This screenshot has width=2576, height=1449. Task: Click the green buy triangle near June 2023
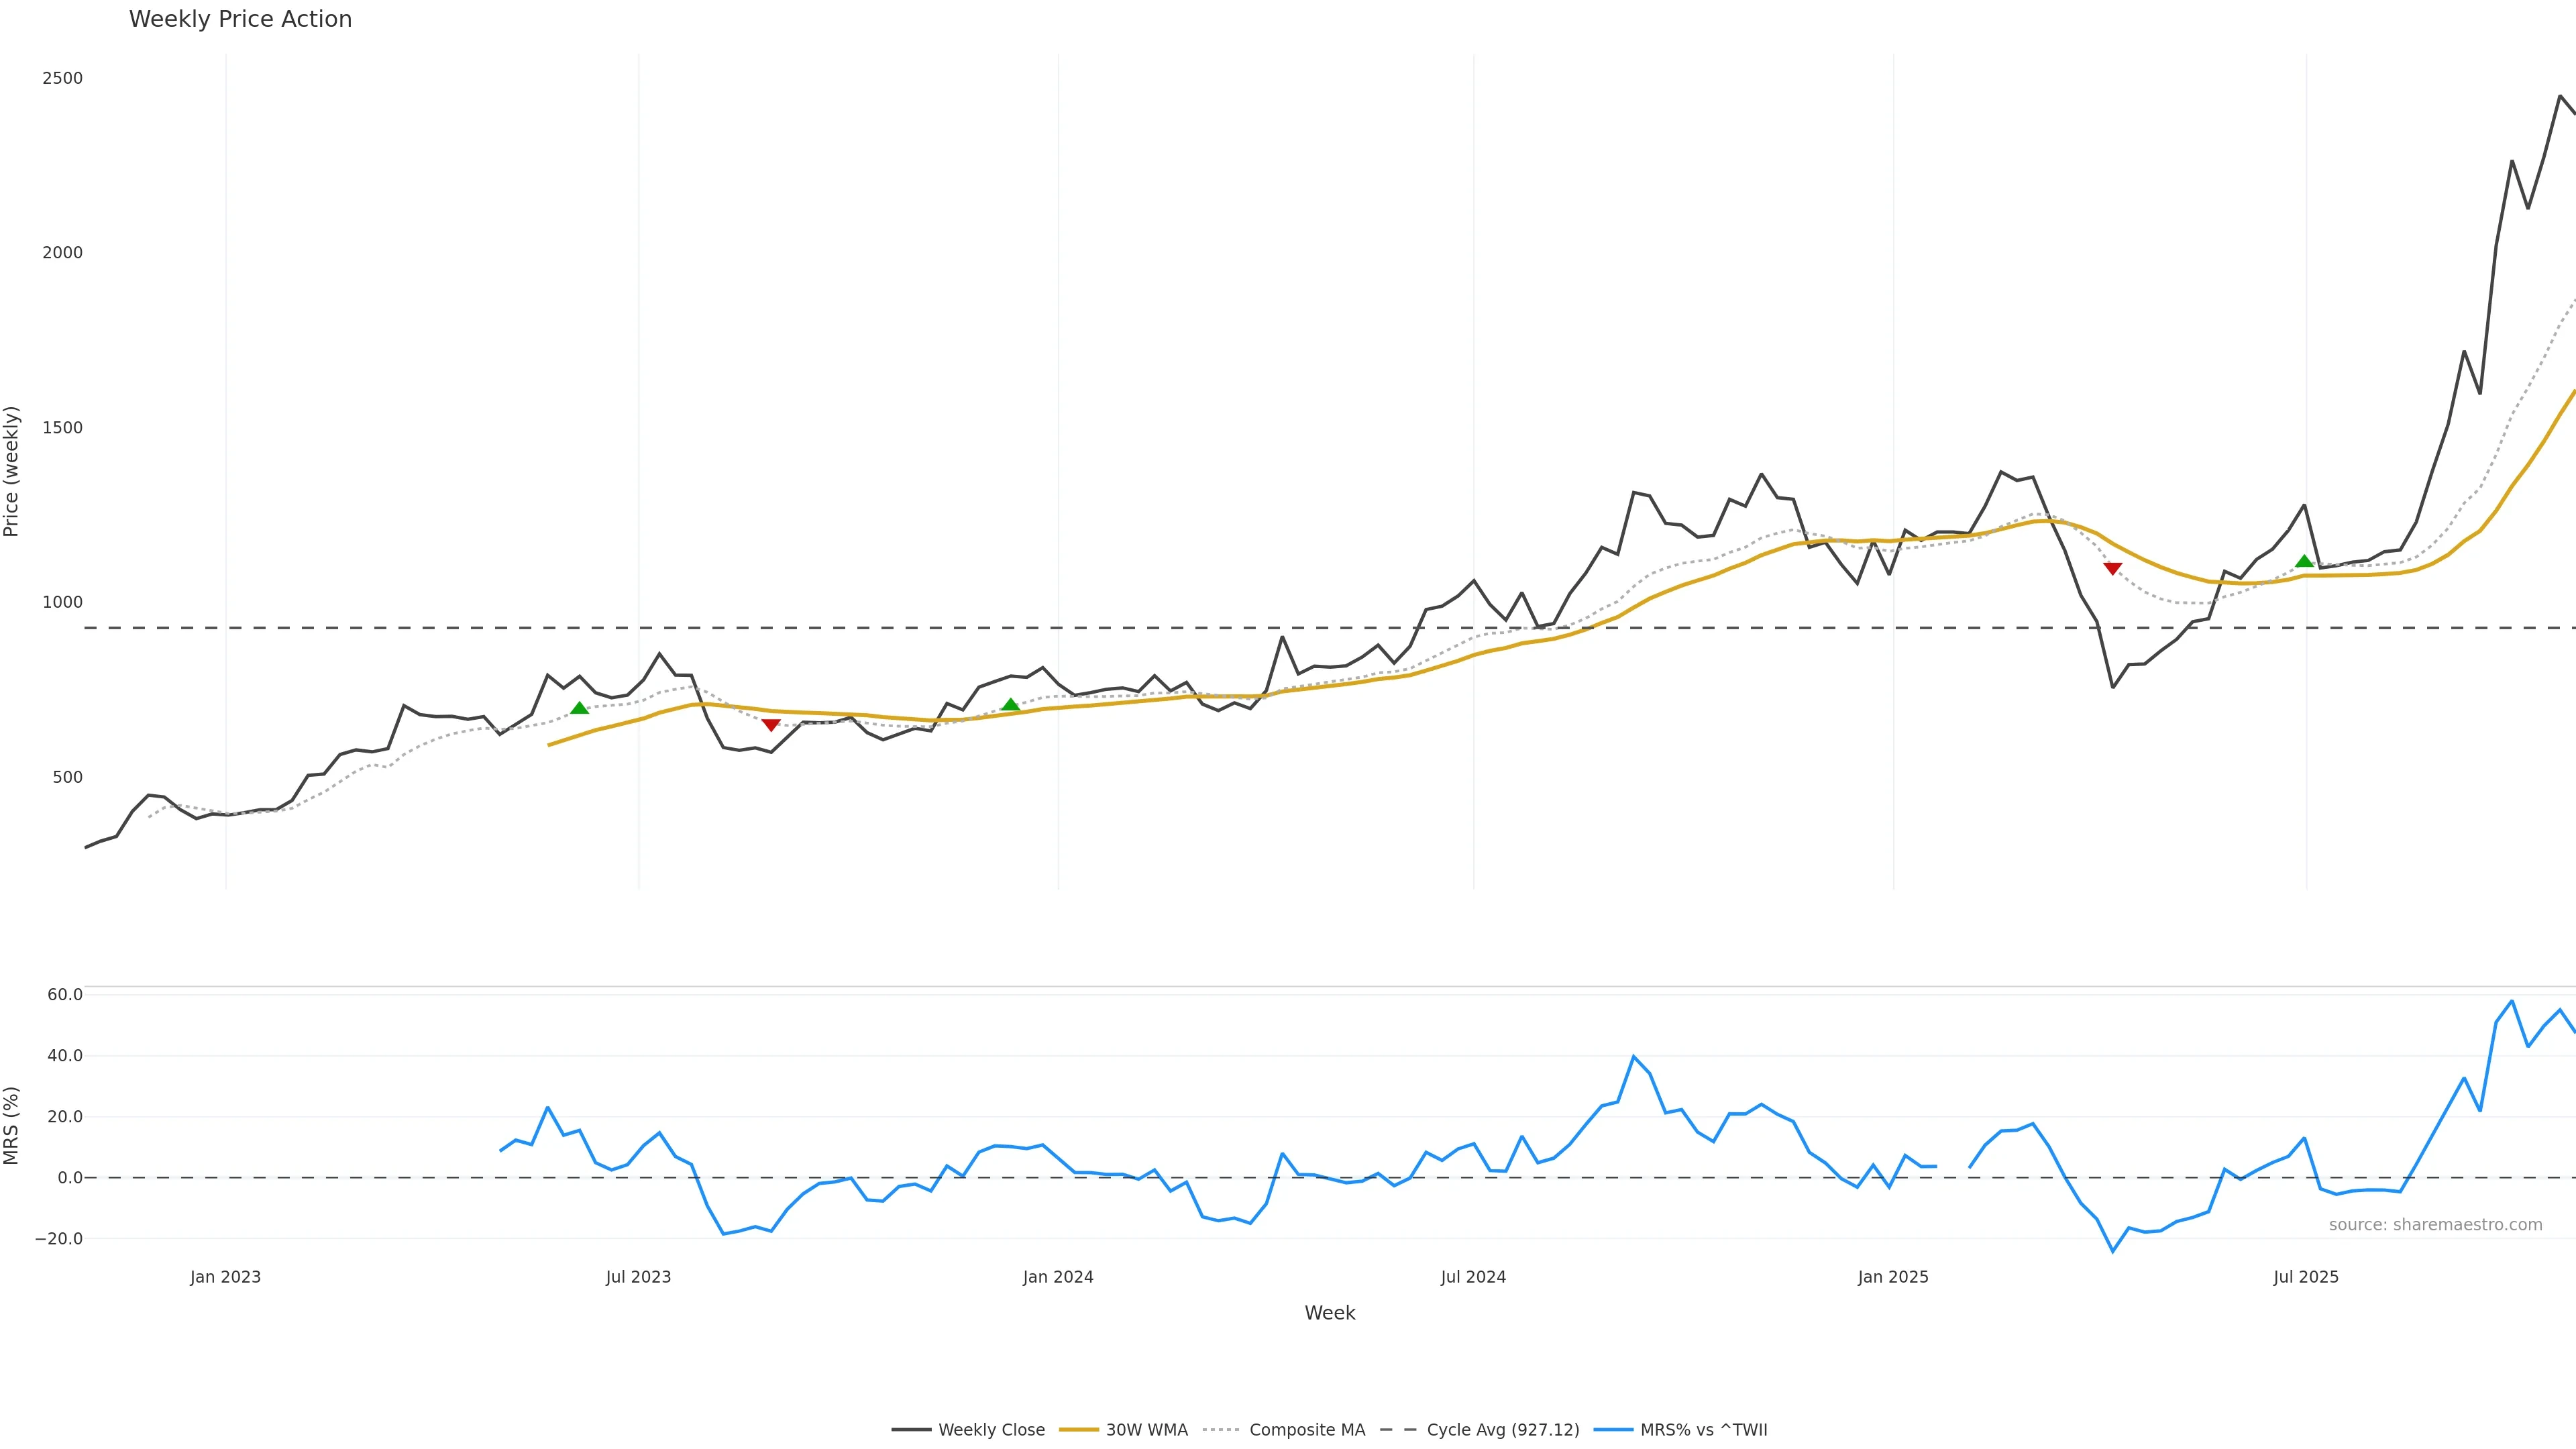pyautogui.click(x=579, y=708)
